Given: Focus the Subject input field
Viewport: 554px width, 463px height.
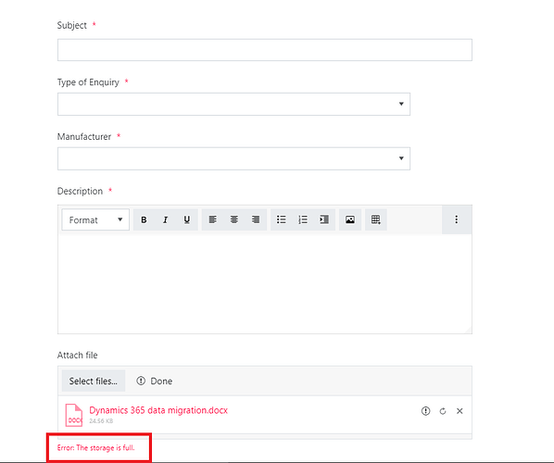Looking at the screenshot, I should tap(265, 50).
